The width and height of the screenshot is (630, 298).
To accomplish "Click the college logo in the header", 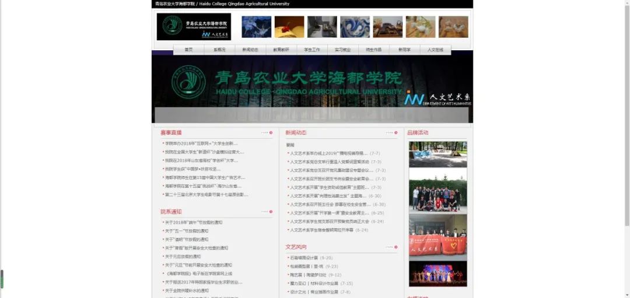I will (194, 27).
